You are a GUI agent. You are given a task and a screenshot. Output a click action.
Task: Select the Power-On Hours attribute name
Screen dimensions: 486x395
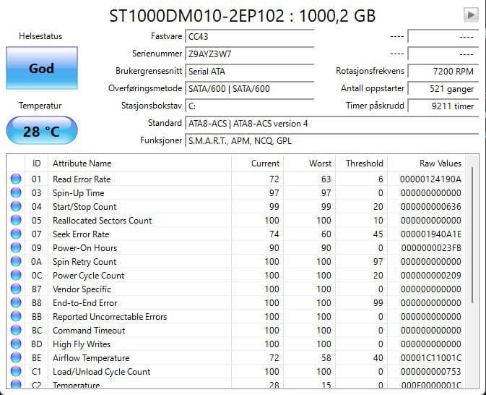(x=84, y=248)
